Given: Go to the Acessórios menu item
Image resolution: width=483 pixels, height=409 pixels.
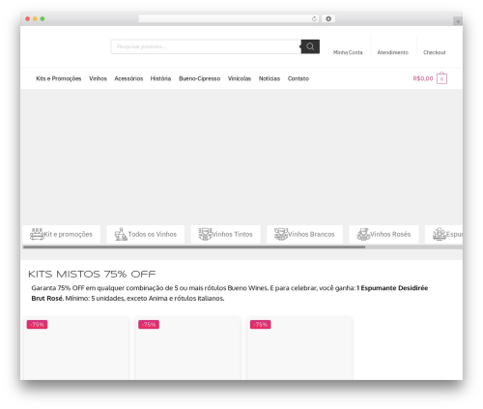Looking at the screenshot, I should coord(128,78).
